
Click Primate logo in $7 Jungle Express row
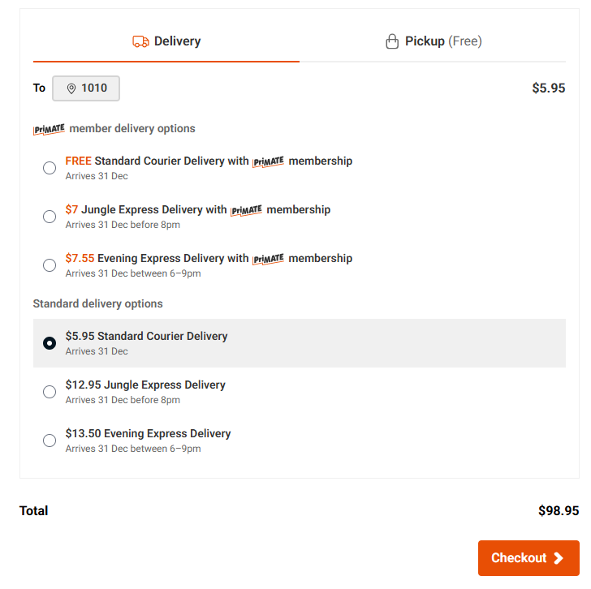pos(246,210)
